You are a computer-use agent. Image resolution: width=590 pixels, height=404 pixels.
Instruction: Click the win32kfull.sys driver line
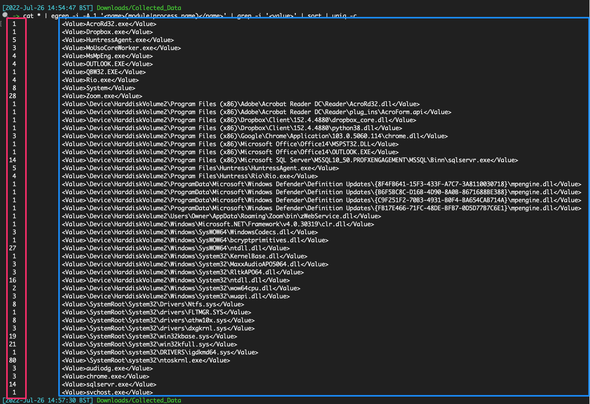coord(149,344)
